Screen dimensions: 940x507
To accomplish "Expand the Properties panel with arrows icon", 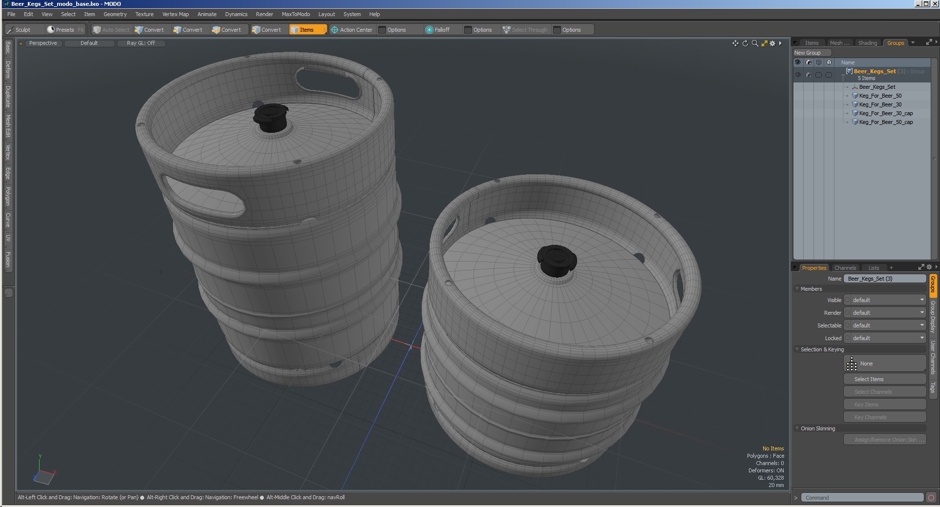I will point(921,267).
